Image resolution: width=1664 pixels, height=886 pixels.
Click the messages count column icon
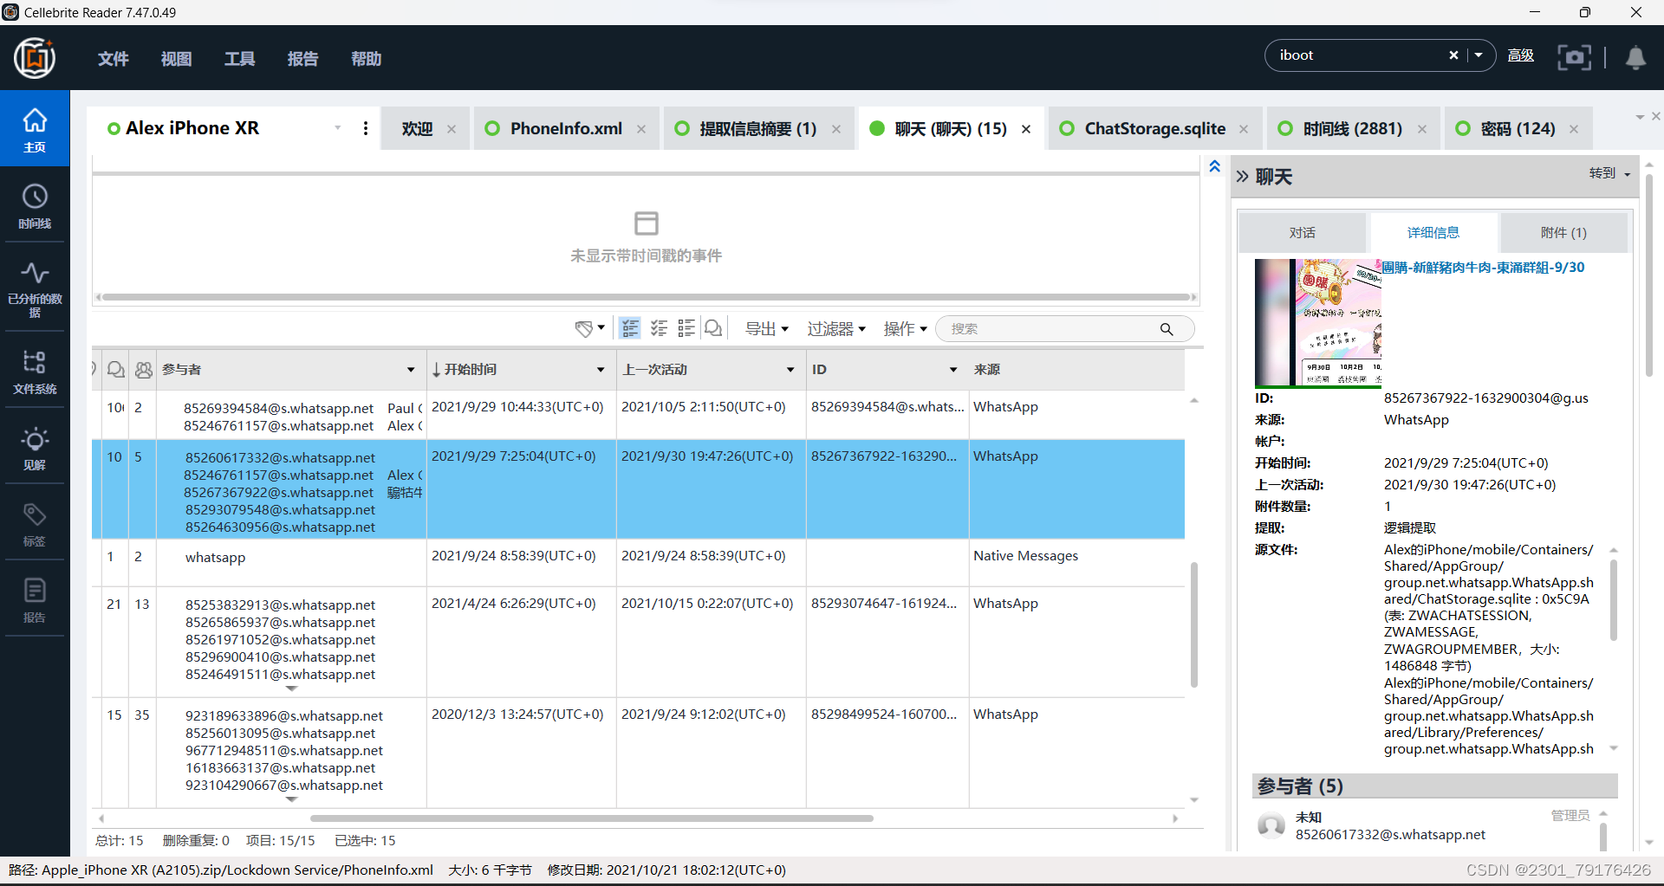coord(115,370)
